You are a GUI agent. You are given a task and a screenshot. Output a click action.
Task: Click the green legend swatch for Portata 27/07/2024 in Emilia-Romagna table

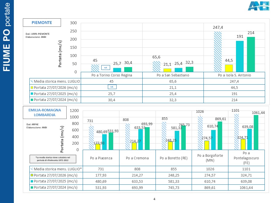click(32, 187)
